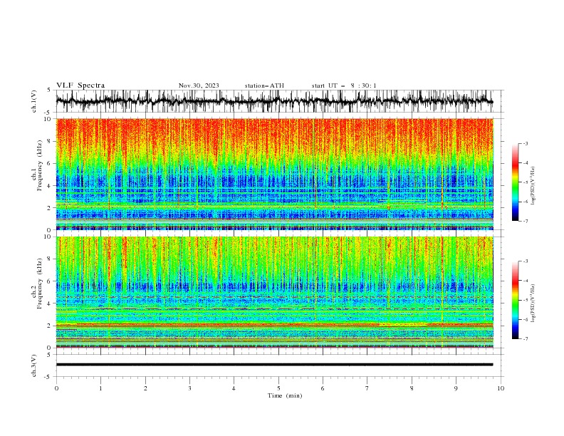Click inside the ch.1 spectrogram panel
Viewport: 564px width, 436px height.
(x=274, y=174)
